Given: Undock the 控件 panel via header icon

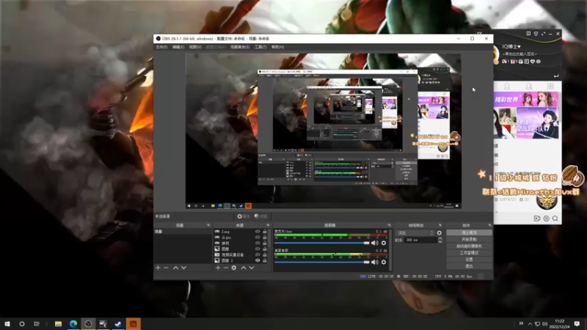Looking at the screenshot, I should coord(489,225).
